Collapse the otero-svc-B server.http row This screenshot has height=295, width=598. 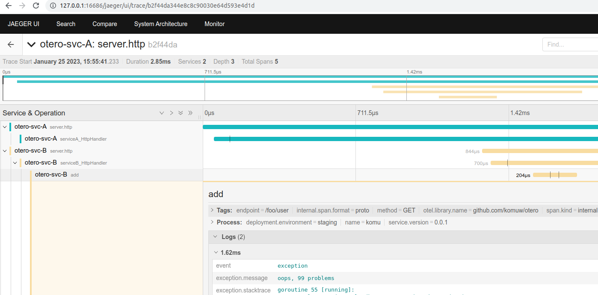click(x=5, y=151)
